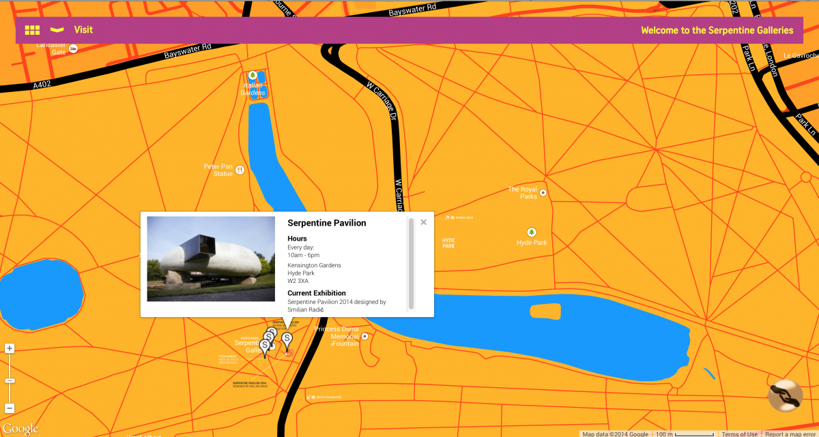Click the South Kensington tube roundel icon
The width and height of the screenshot is (819, 437).
312,397
